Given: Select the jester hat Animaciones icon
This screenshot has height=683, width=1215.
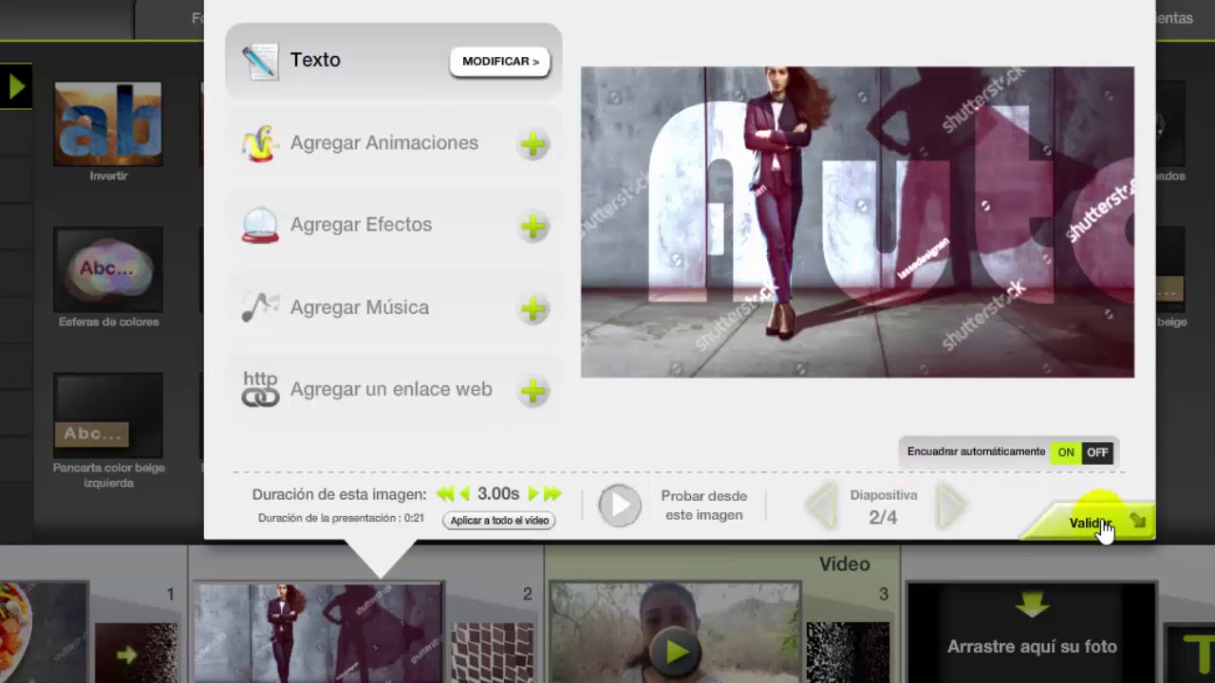Looking at the screenshot, I should [259, 143].
